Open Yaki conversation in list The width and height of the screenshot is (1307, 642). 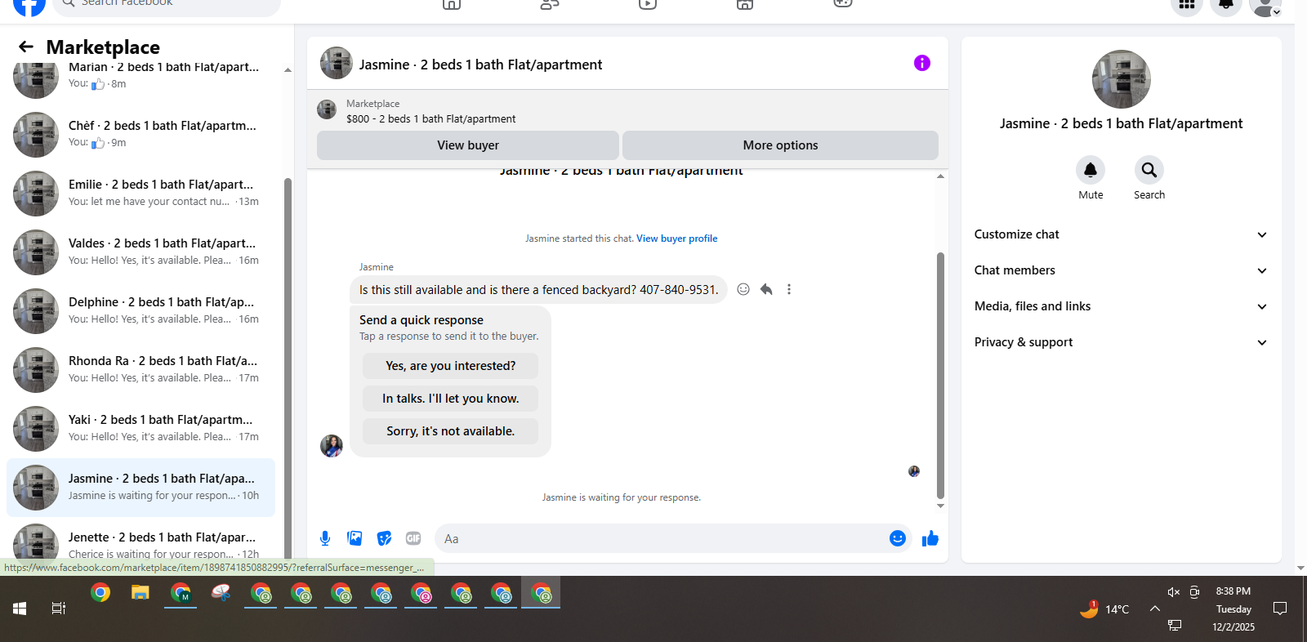[x=141, y=428]
